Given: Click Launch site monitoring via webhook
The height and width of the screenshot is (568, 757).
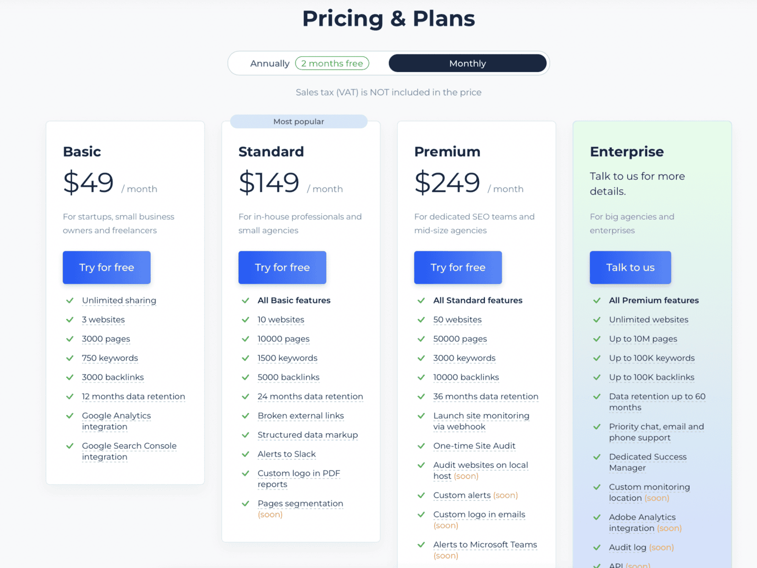Looking at the screenshot, I should pyautogui.click(x=481, y=421).
